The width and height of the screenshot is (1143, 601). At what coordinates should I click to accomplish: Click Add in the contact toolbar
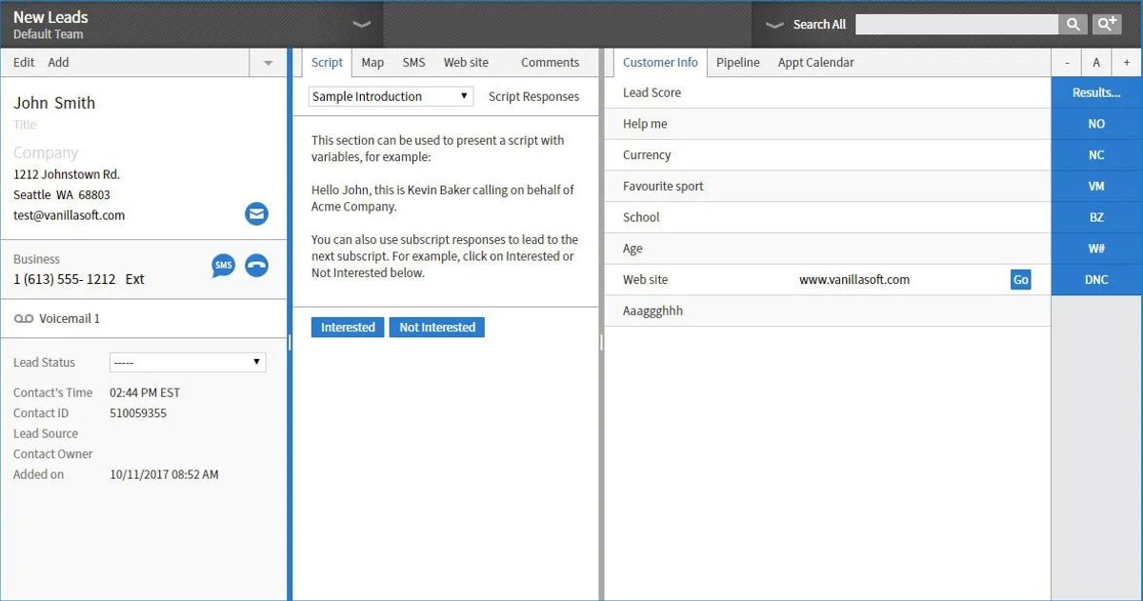58,63
